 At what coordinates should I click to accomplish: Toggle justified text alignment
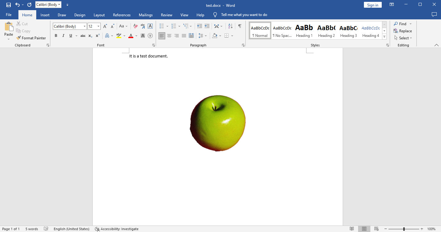click(184, 36)
